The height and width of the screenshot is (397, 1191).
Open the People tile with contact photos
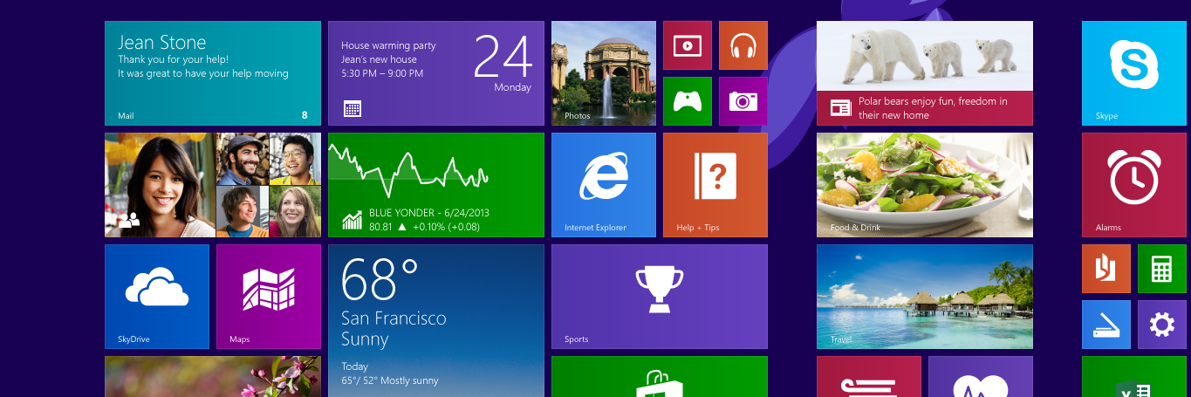pos(213,185)
